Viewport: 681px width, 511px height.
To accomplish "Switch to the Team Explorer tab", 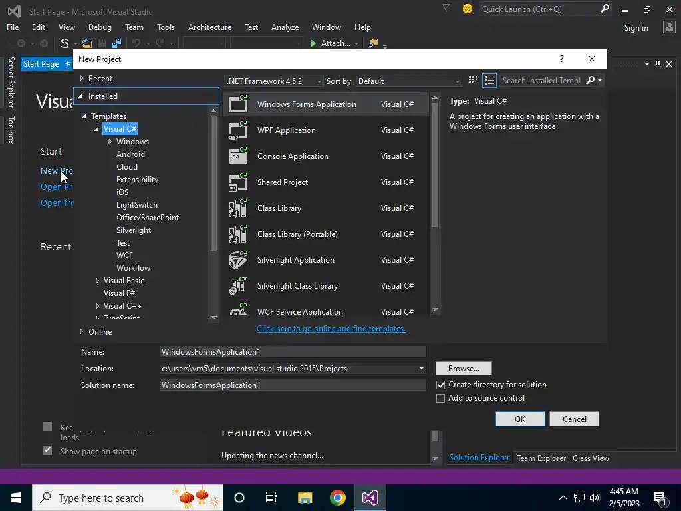I will click(541, 458).
